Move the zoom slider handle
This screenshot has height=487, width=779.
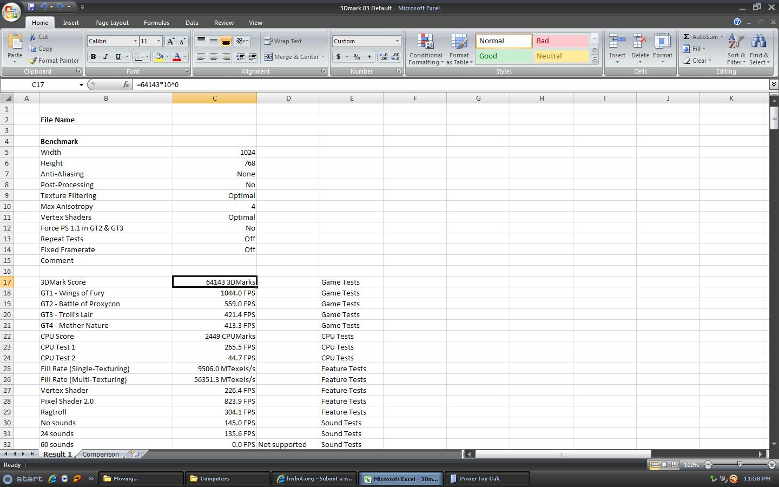pyautogui.click(x=740, y=465)
